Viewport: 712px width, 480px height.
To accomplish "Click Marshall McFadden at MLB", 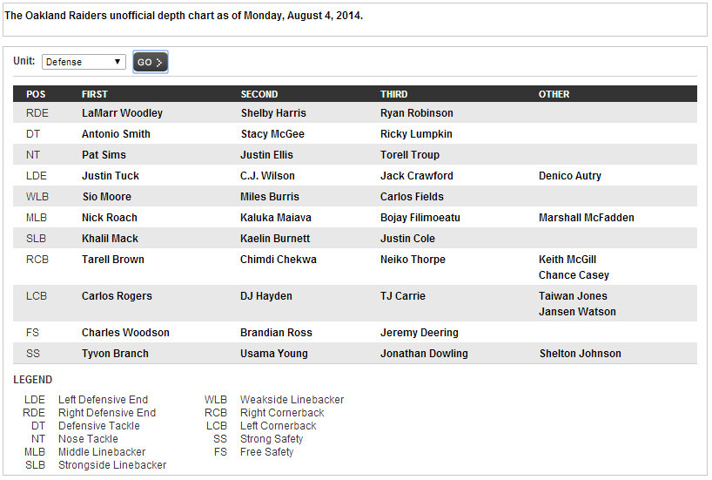I will (587, 218).
